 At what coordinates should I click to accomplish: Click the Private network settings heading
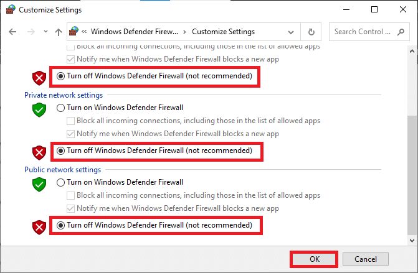[64, 95]
